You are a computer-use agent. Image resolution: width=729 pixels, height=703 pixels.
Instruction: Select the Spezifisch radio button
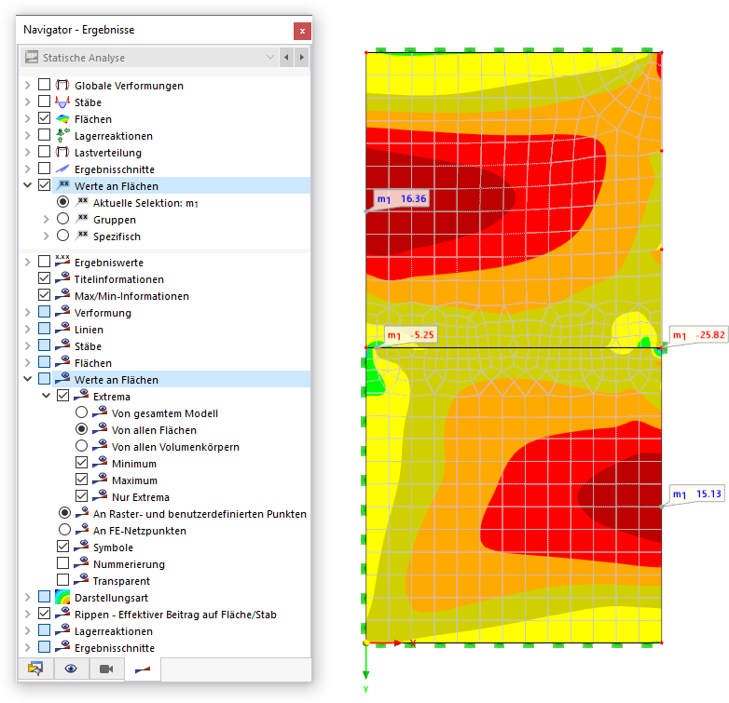tap(62, 236)
